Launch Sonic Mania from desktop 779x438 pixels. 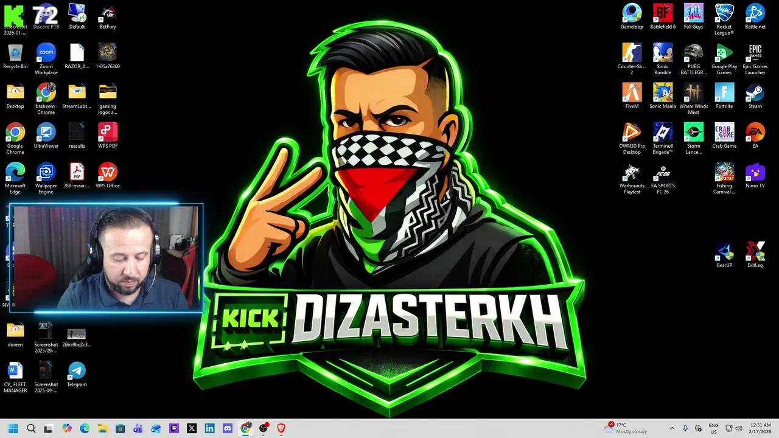click(x=663, y=96)
